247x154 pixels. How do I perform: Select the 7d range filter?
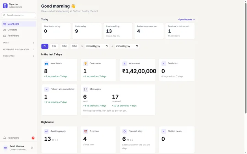[45, 46]
